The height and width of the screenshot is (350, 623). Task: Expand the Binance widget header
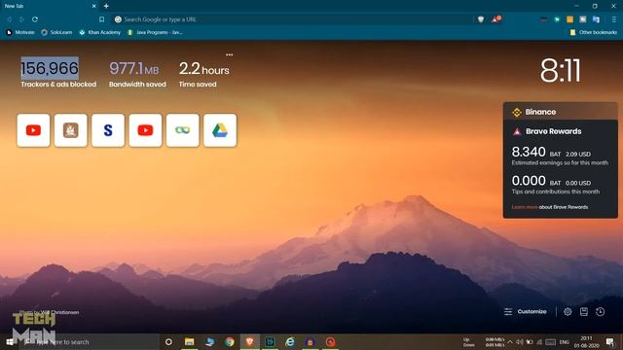pyautogui.click(x=561, y=112)
